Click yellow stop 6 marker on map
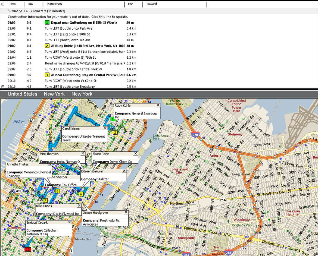The width and height of the screenshot is (318, 256). (x=81, y=194)
